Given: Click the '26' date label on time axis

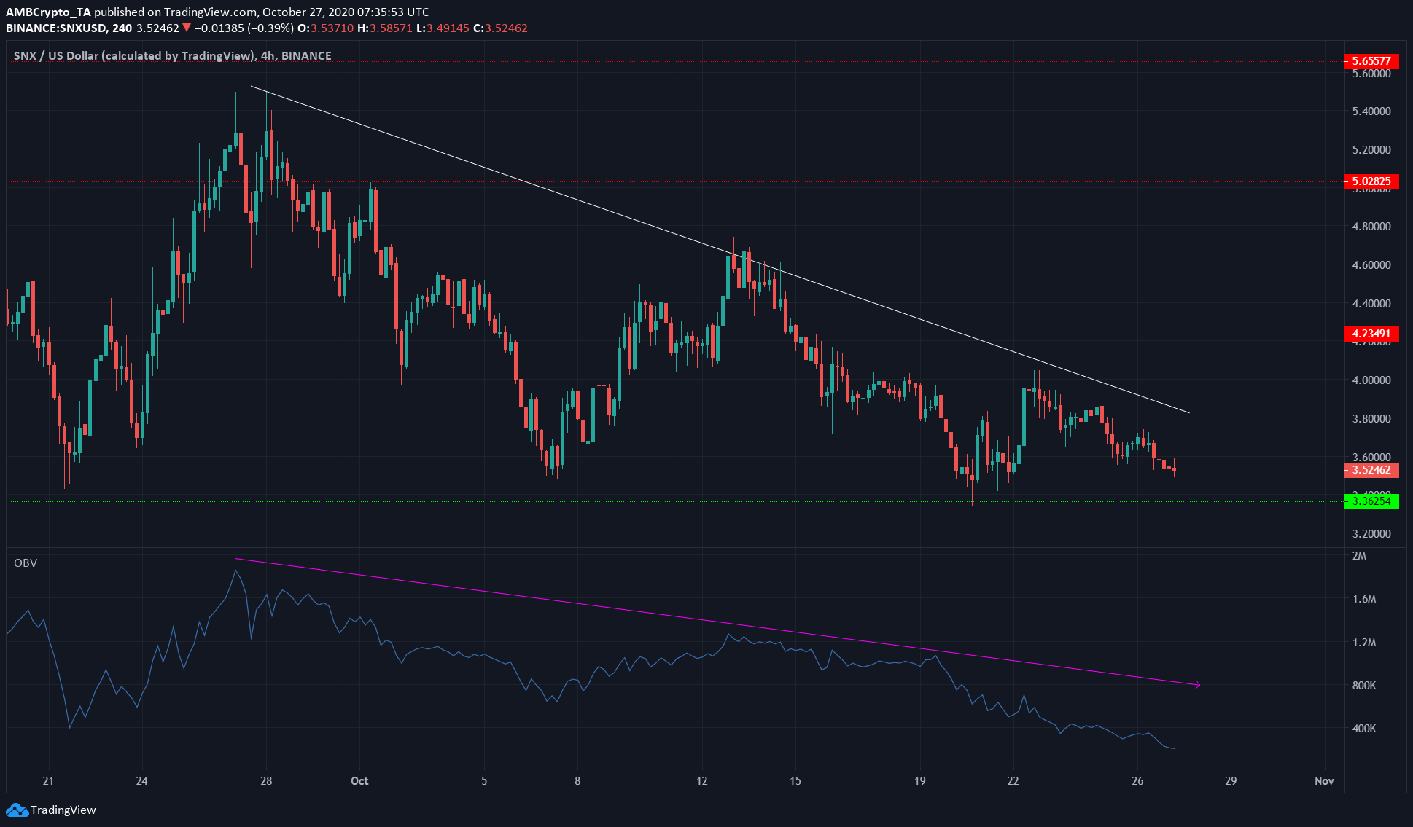Looking at the screenshot, I should tap(1137, 781).
